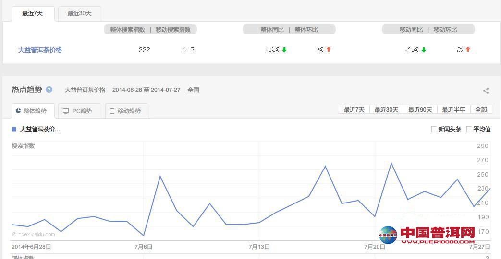The image size is (501, 259).
Task: Click the red up arrow beside 整体环比 7%
Action: point(329,49)
